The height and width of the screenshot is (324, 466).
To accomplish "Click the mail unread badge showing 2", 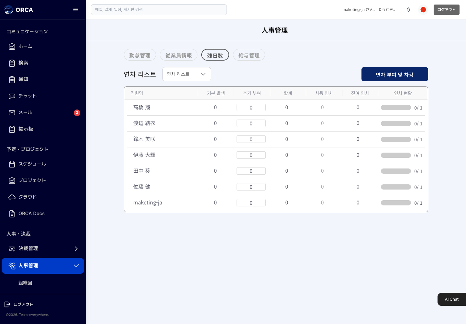I will [77, 112].
